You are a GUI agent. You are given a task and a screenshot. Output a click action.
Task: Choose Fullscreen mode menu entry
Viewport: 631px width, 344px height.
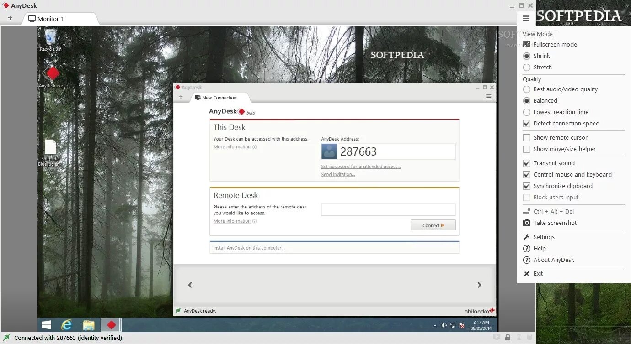tap(555, 45)
